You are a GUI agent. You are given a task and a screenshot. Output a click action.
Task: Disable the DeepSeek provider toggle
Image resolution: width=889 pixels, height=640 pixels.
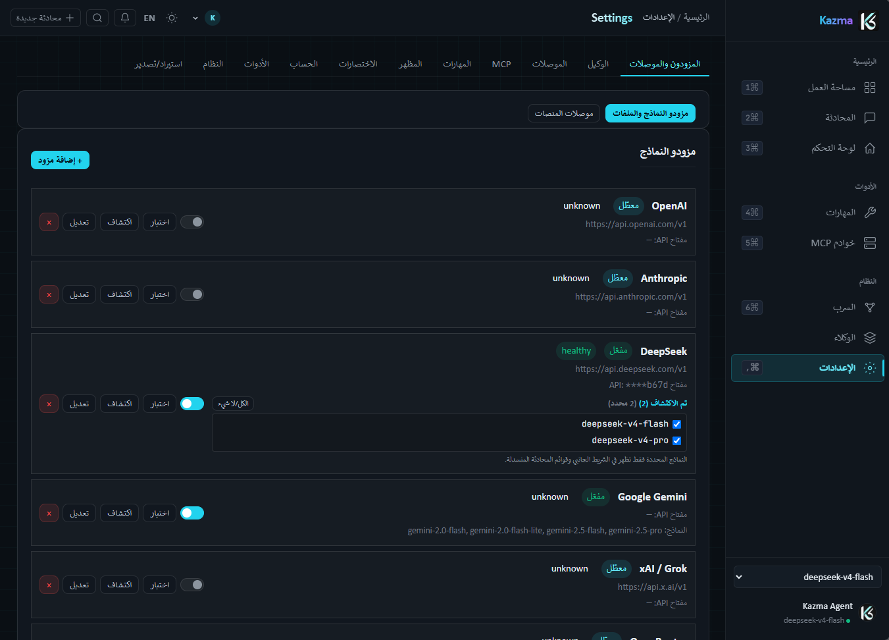click(x=192, y=404)
